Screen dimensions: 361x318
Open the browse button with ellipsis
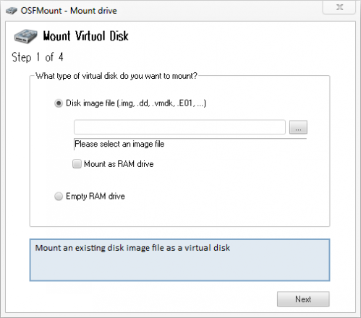(x=298, y=127)
